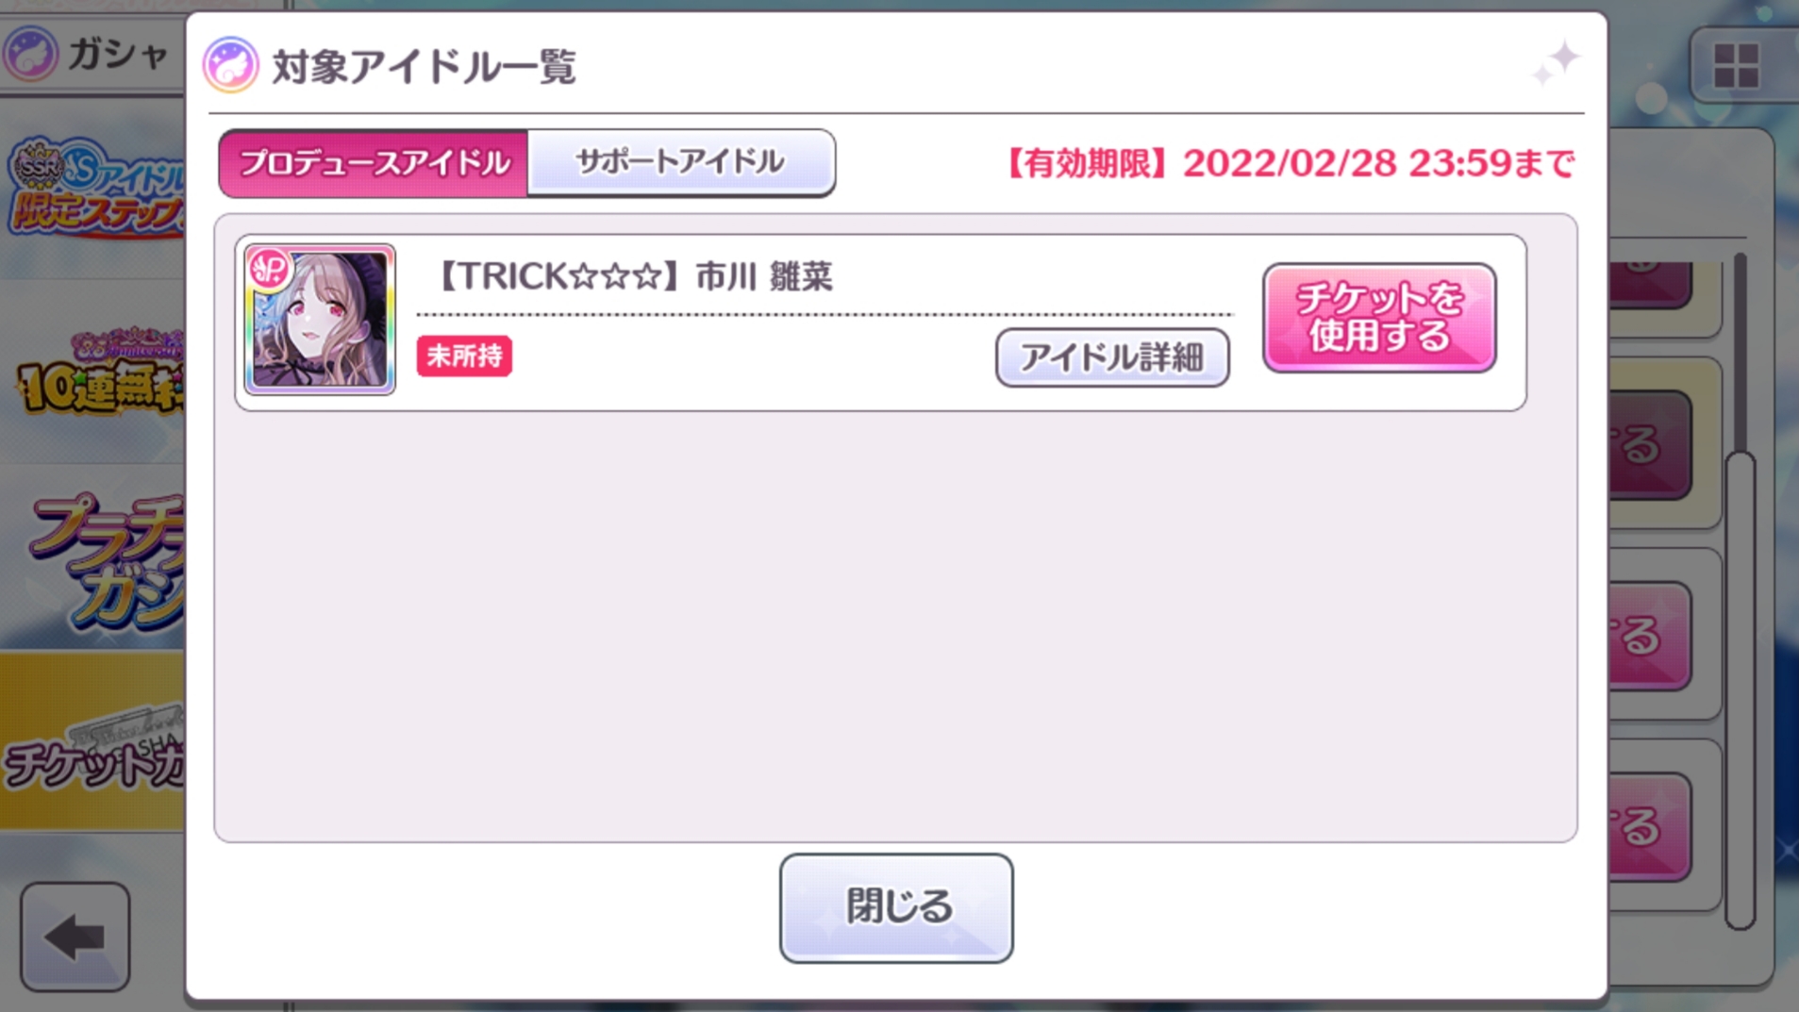Image resolution: width=1799 pixels, height=1012 pixels.
Task: Click the 有効期限 expiration date text
Action: [1289, 163]
